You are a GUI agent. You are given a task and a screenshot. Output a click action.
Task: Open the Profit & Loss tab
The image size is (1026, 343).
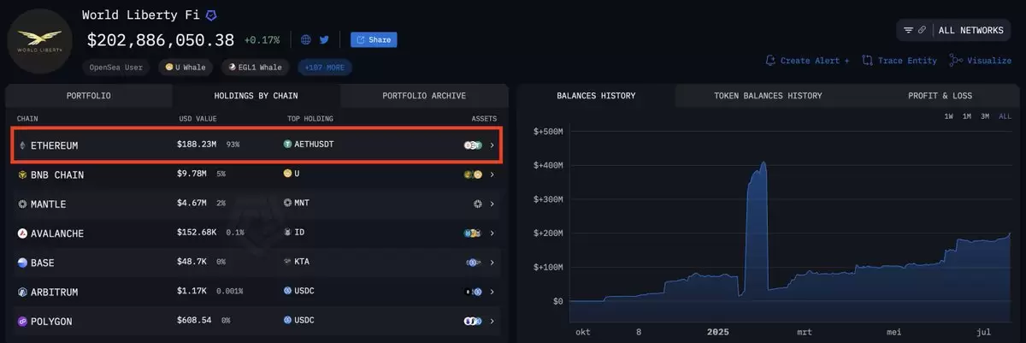(x=940, y=96)
